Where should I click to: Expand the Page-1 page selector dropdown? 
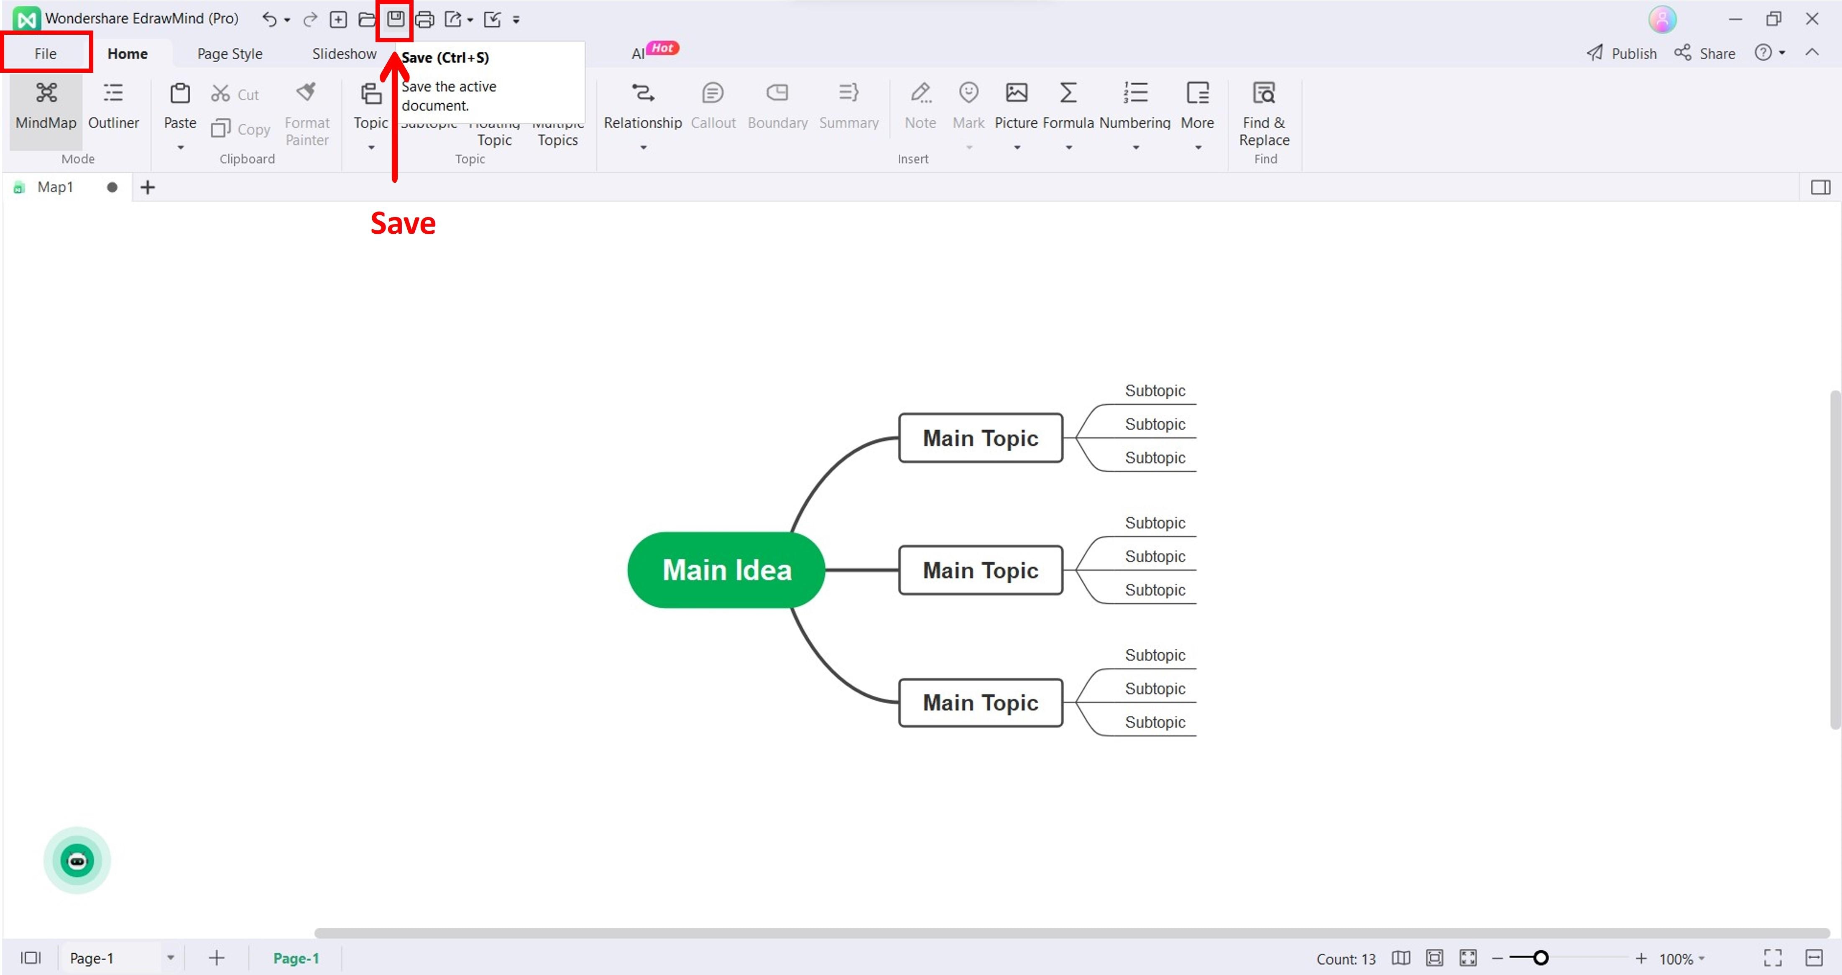point(170,958)
